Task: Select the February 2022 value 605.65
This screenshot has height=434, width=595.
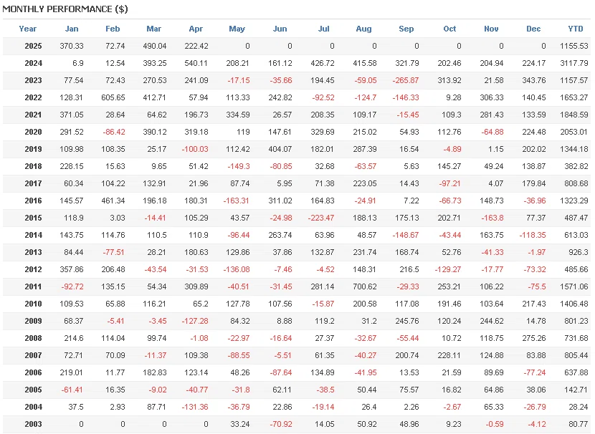Action: click(x=113, y=97)
